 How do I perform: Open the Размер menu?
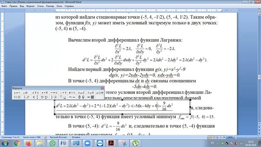(50, 6)
